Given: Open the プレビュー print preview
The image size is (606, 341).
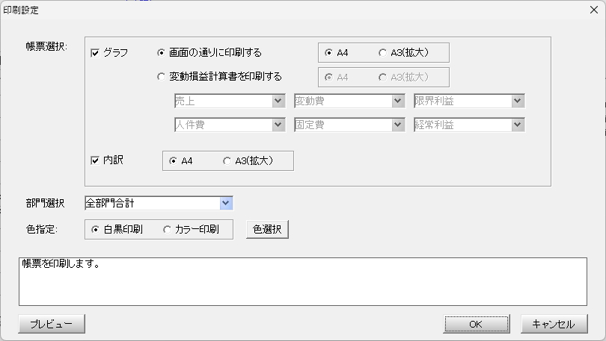Looking at the screenshot, I should pos(52,324).
